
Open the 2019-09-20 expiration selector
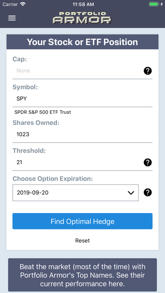point(75,193)
